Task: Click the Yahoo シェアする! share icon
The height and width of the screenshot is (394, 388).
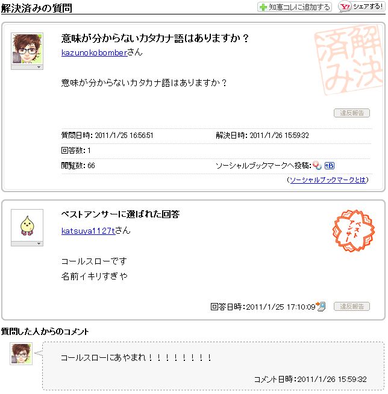Action: pos(361,7)
